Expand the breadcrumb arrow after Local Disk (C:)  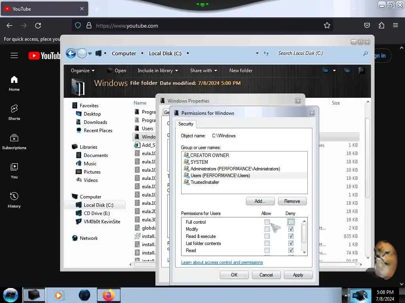188,53
